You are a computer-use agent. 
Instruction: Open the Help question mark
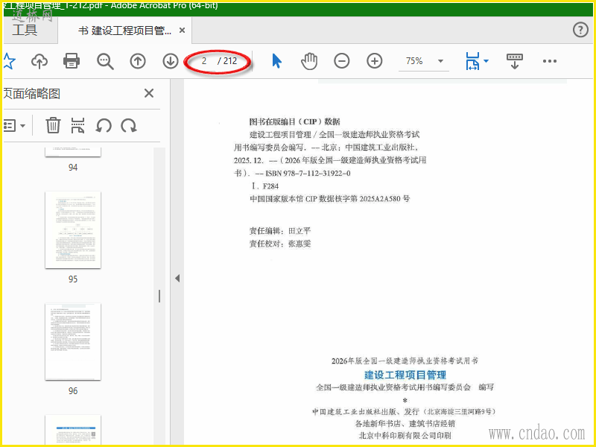click(x=580, y=30)
